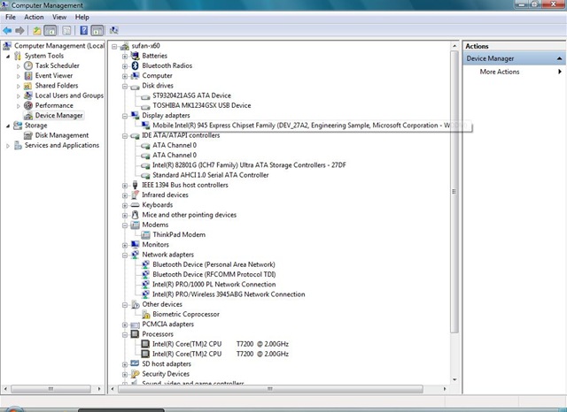Viewport: 567px width, 412px height.
Task: Click the Back arrow toolbar icon
Action: (x=7, y=31)
